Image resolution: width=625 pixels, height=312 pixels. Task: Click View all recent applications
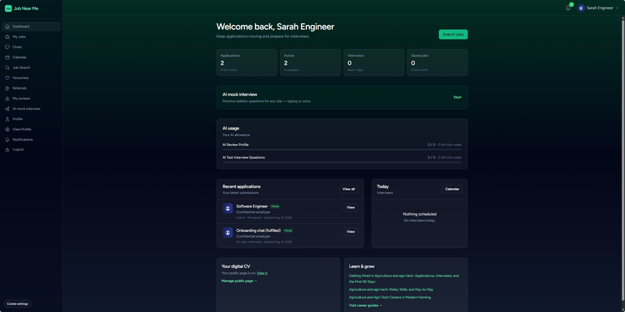point(348,189)
